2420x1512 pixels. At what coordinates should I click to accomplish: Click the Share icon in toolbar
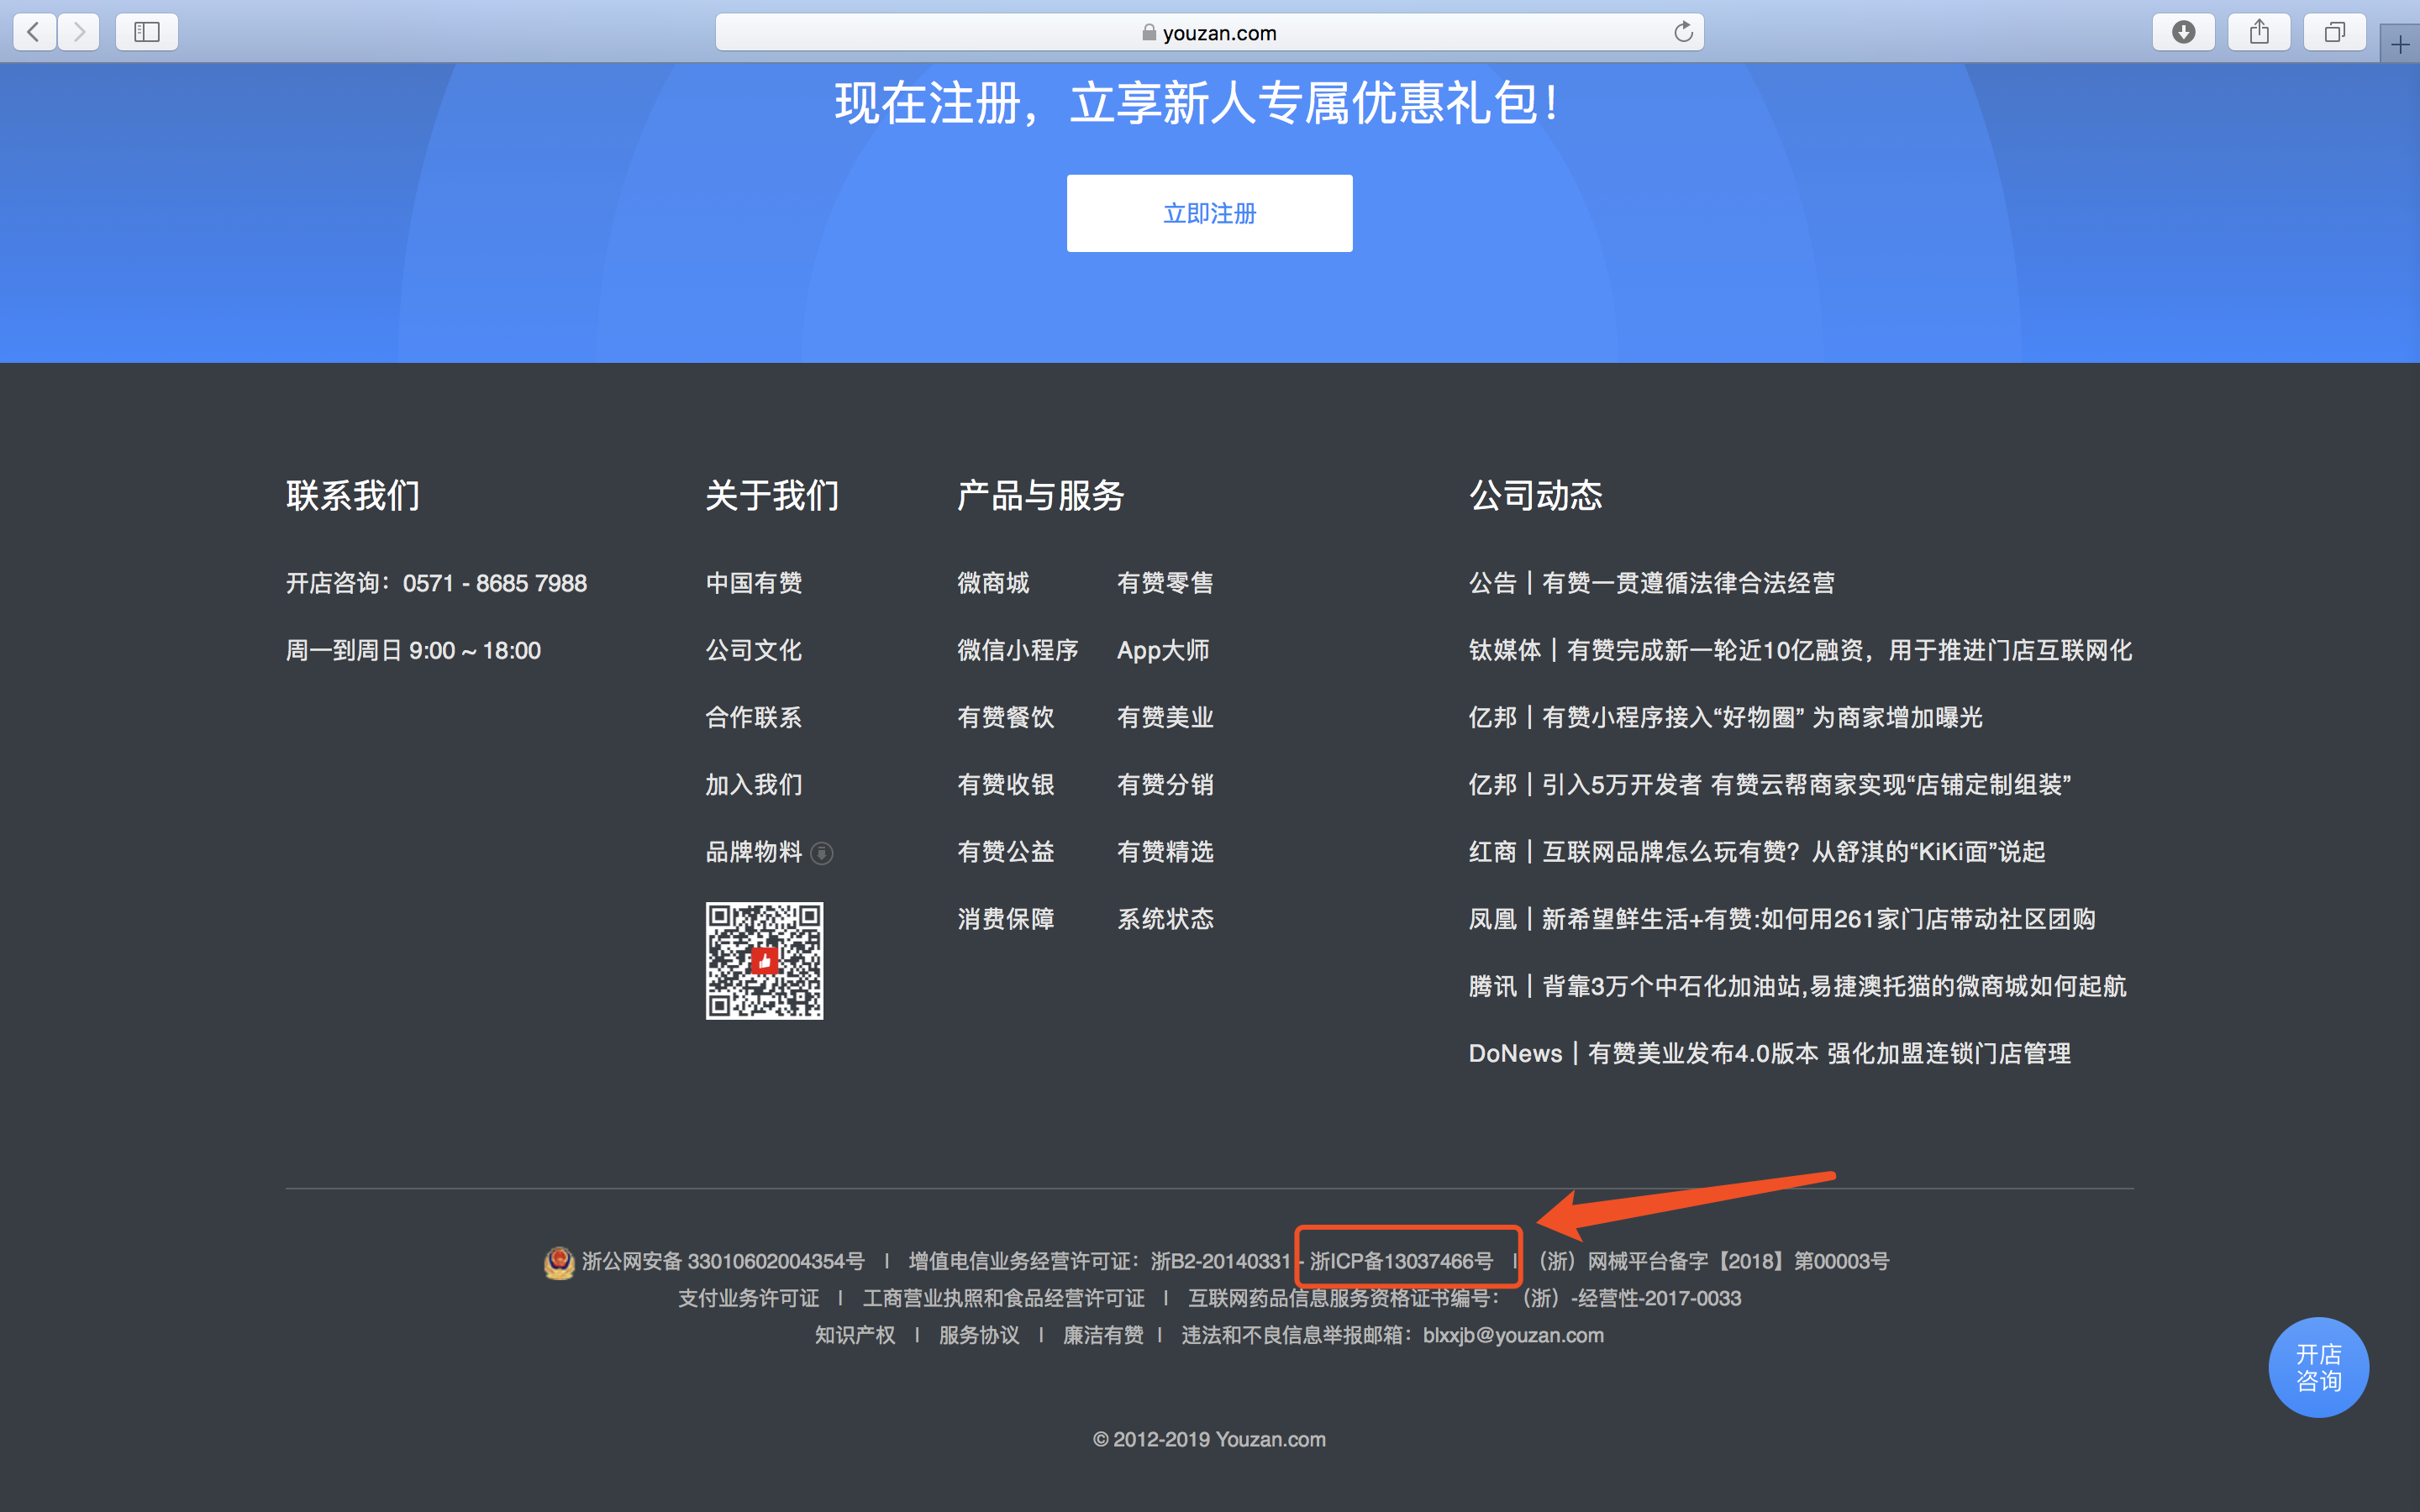(2259, 32)
